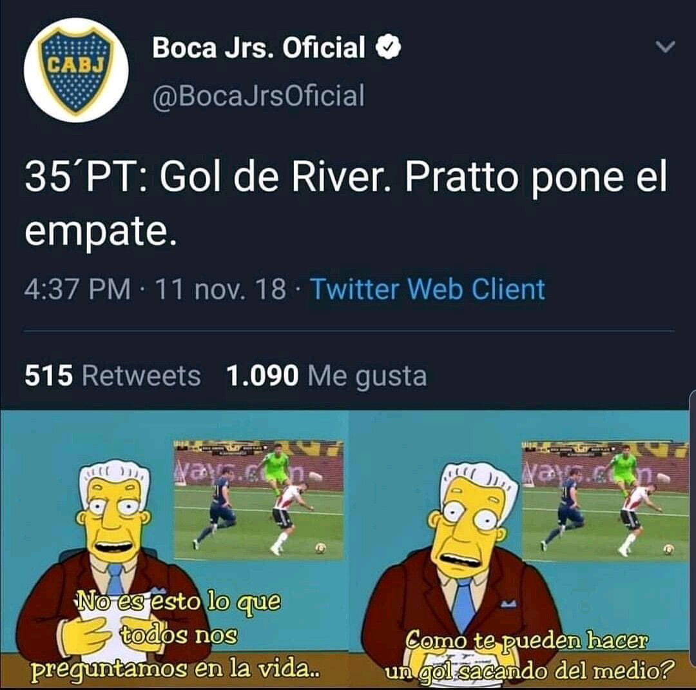The image size is (696, 690).
Task: Open the @BocaJrsOficial handle
Action: point(258,95)
